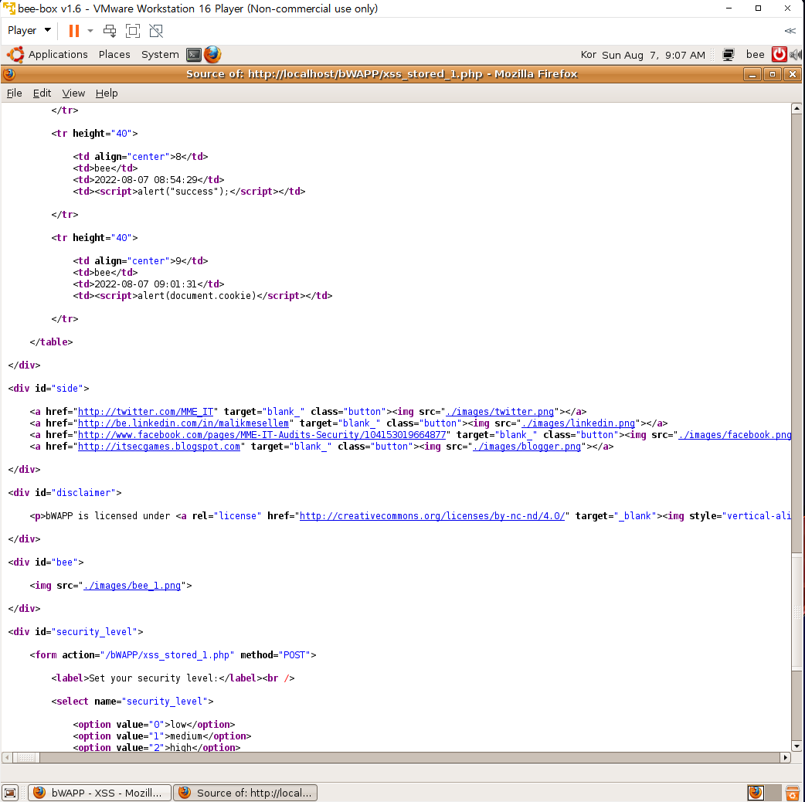Click the volume speaker icon

(x=796, y=54)
